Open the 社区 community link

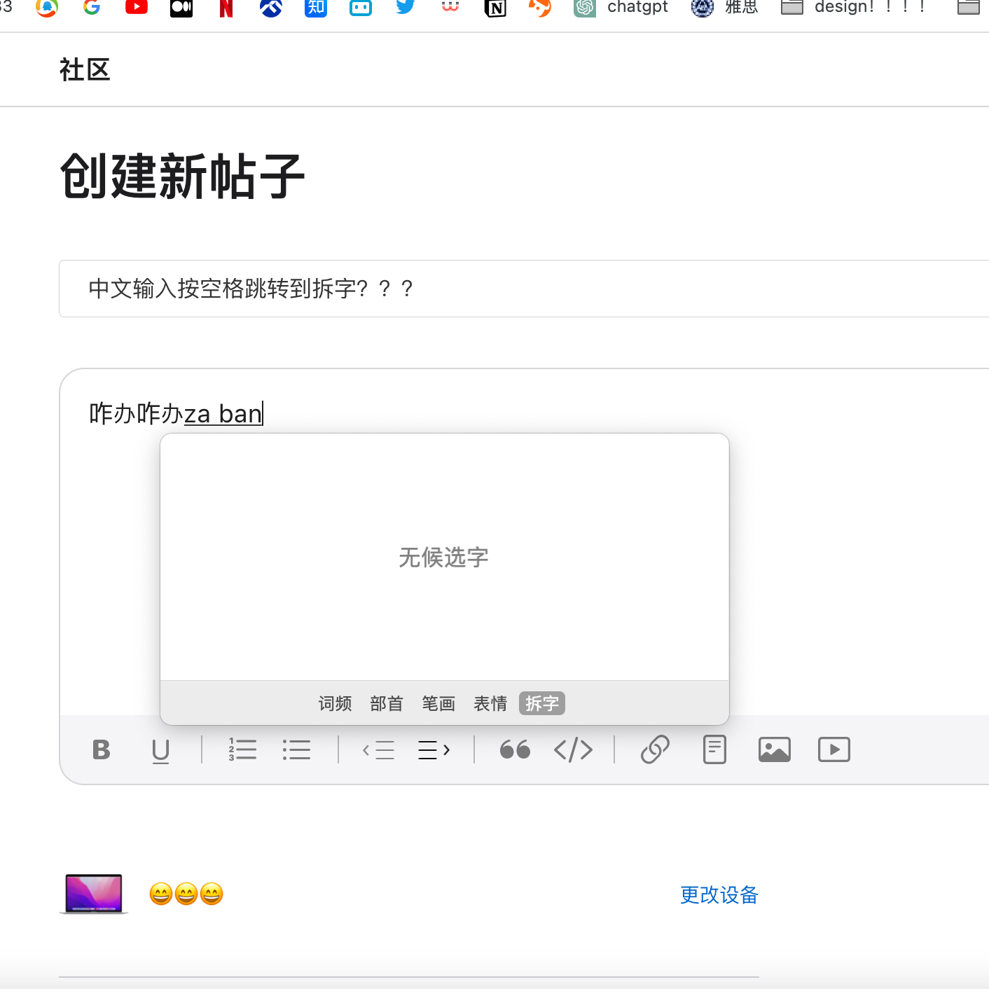click(85, 70)
